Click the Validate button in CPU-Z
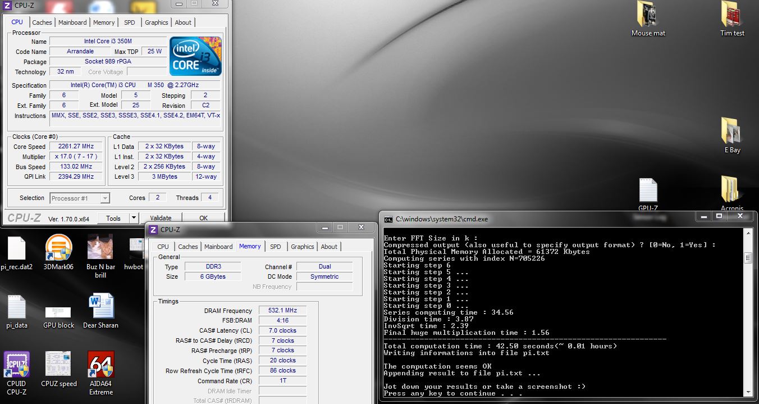 point(161,218)
